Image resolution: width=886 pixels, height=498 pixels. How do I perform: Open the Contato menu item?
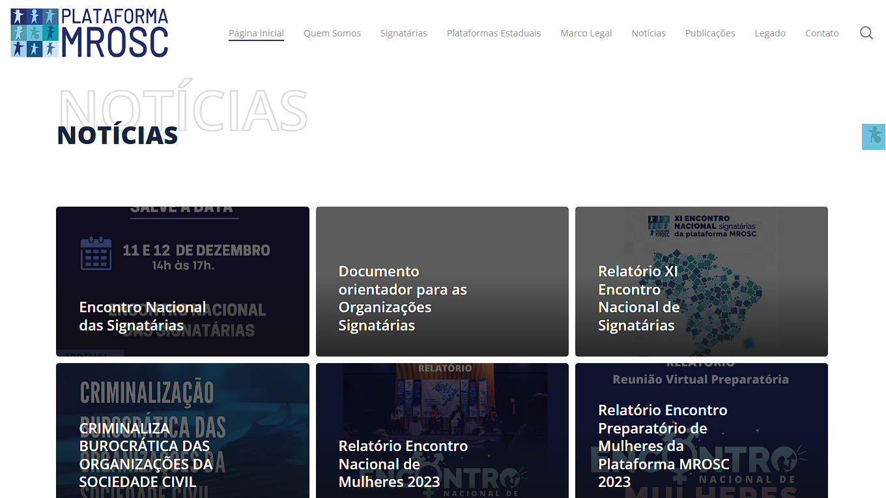pos(822,33)
